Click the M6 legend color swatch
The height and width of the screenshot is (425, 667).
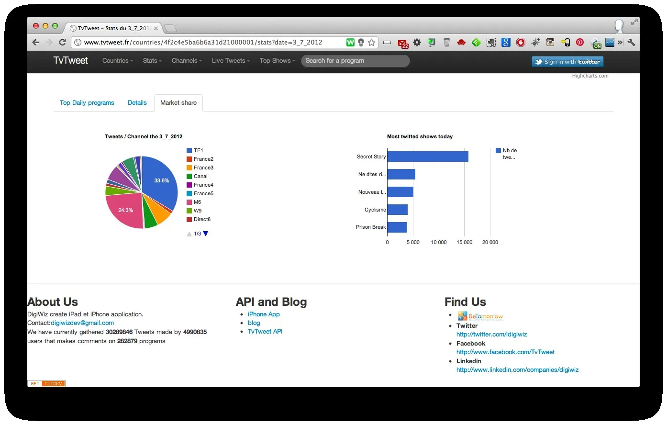coord(189,202)
